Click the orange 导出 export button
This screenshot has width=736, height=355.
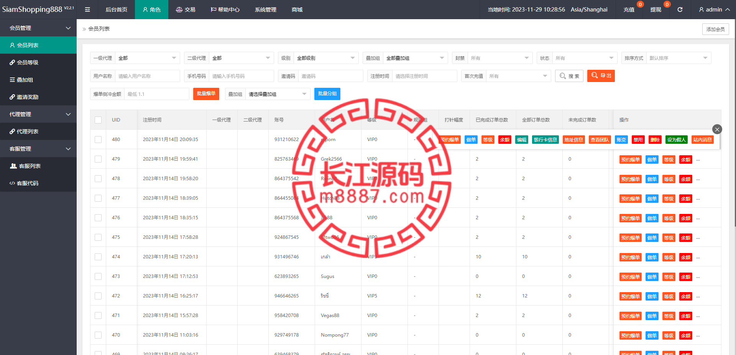point(601,76)
